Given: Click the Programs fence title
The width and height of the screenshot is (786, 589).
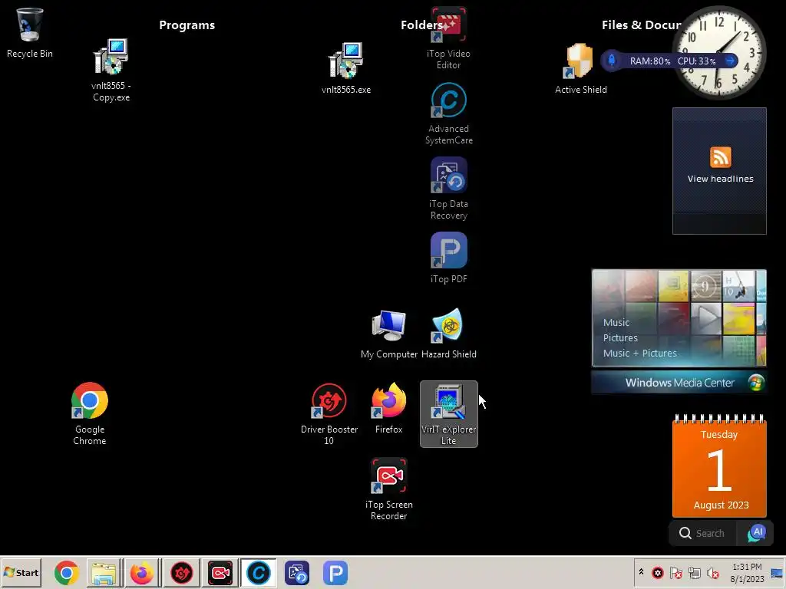Looking at the screenshot, I should coord(187,25).
